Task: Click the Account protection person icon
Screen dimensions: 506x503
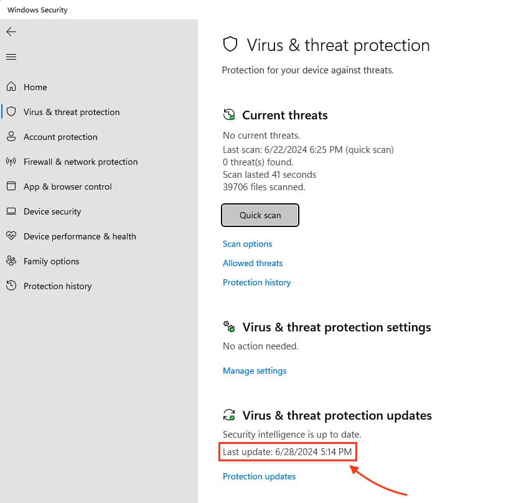Action: (11, 137)
